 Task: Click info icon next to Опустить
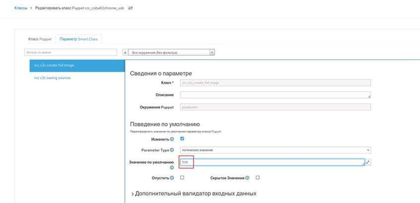172,178
